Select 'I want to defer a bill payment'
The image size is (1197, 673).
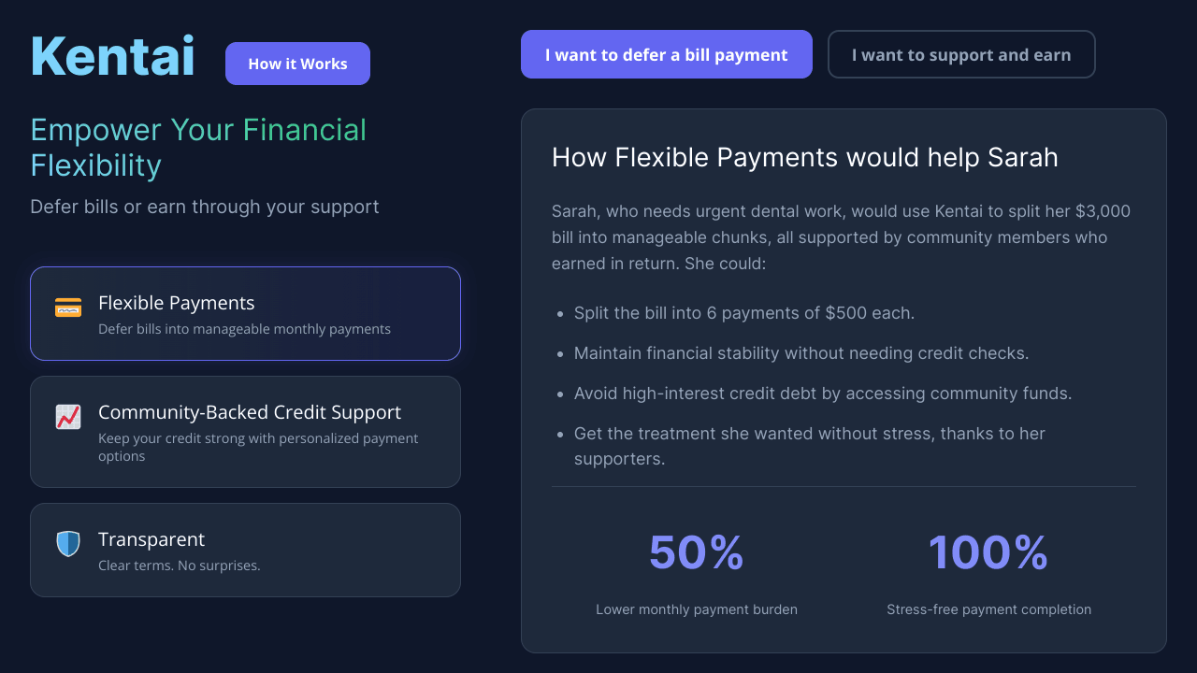666,54
